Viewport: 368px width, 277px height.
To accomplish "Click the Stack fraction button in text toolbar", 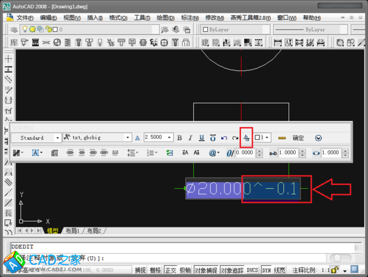I will point(247,138).
